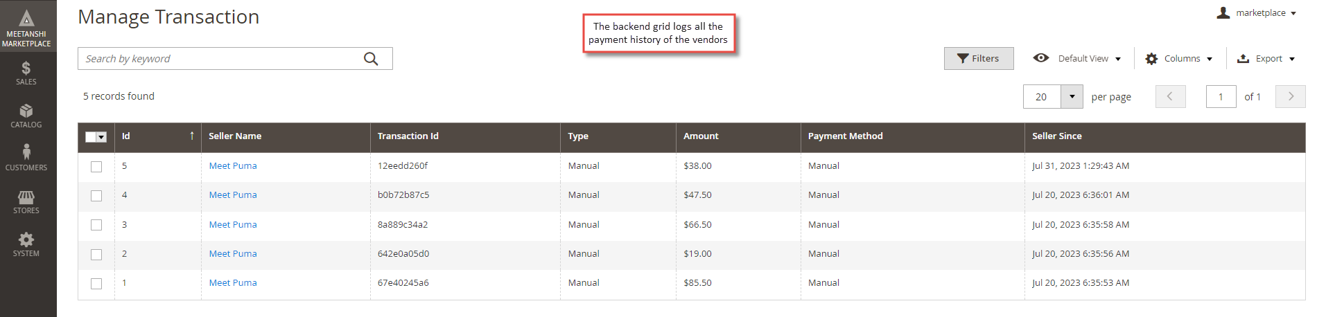Open the System gear menu
Viewport: 1317px width, 317px height.
[x=26, y=245]
